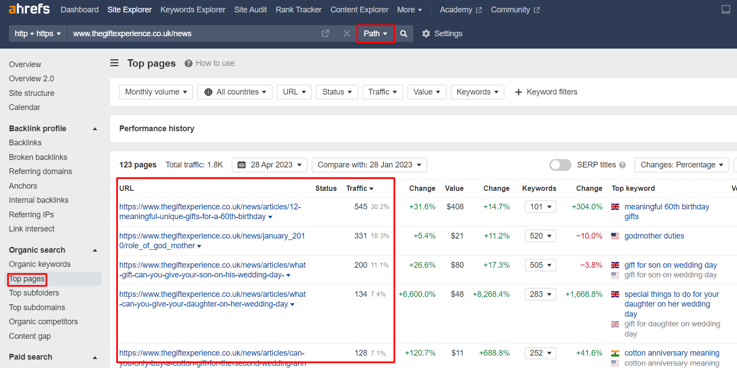Open the Status filter dropdown
Image resolution: width=737 pixels, height=368 pixels.
[337, 92]
